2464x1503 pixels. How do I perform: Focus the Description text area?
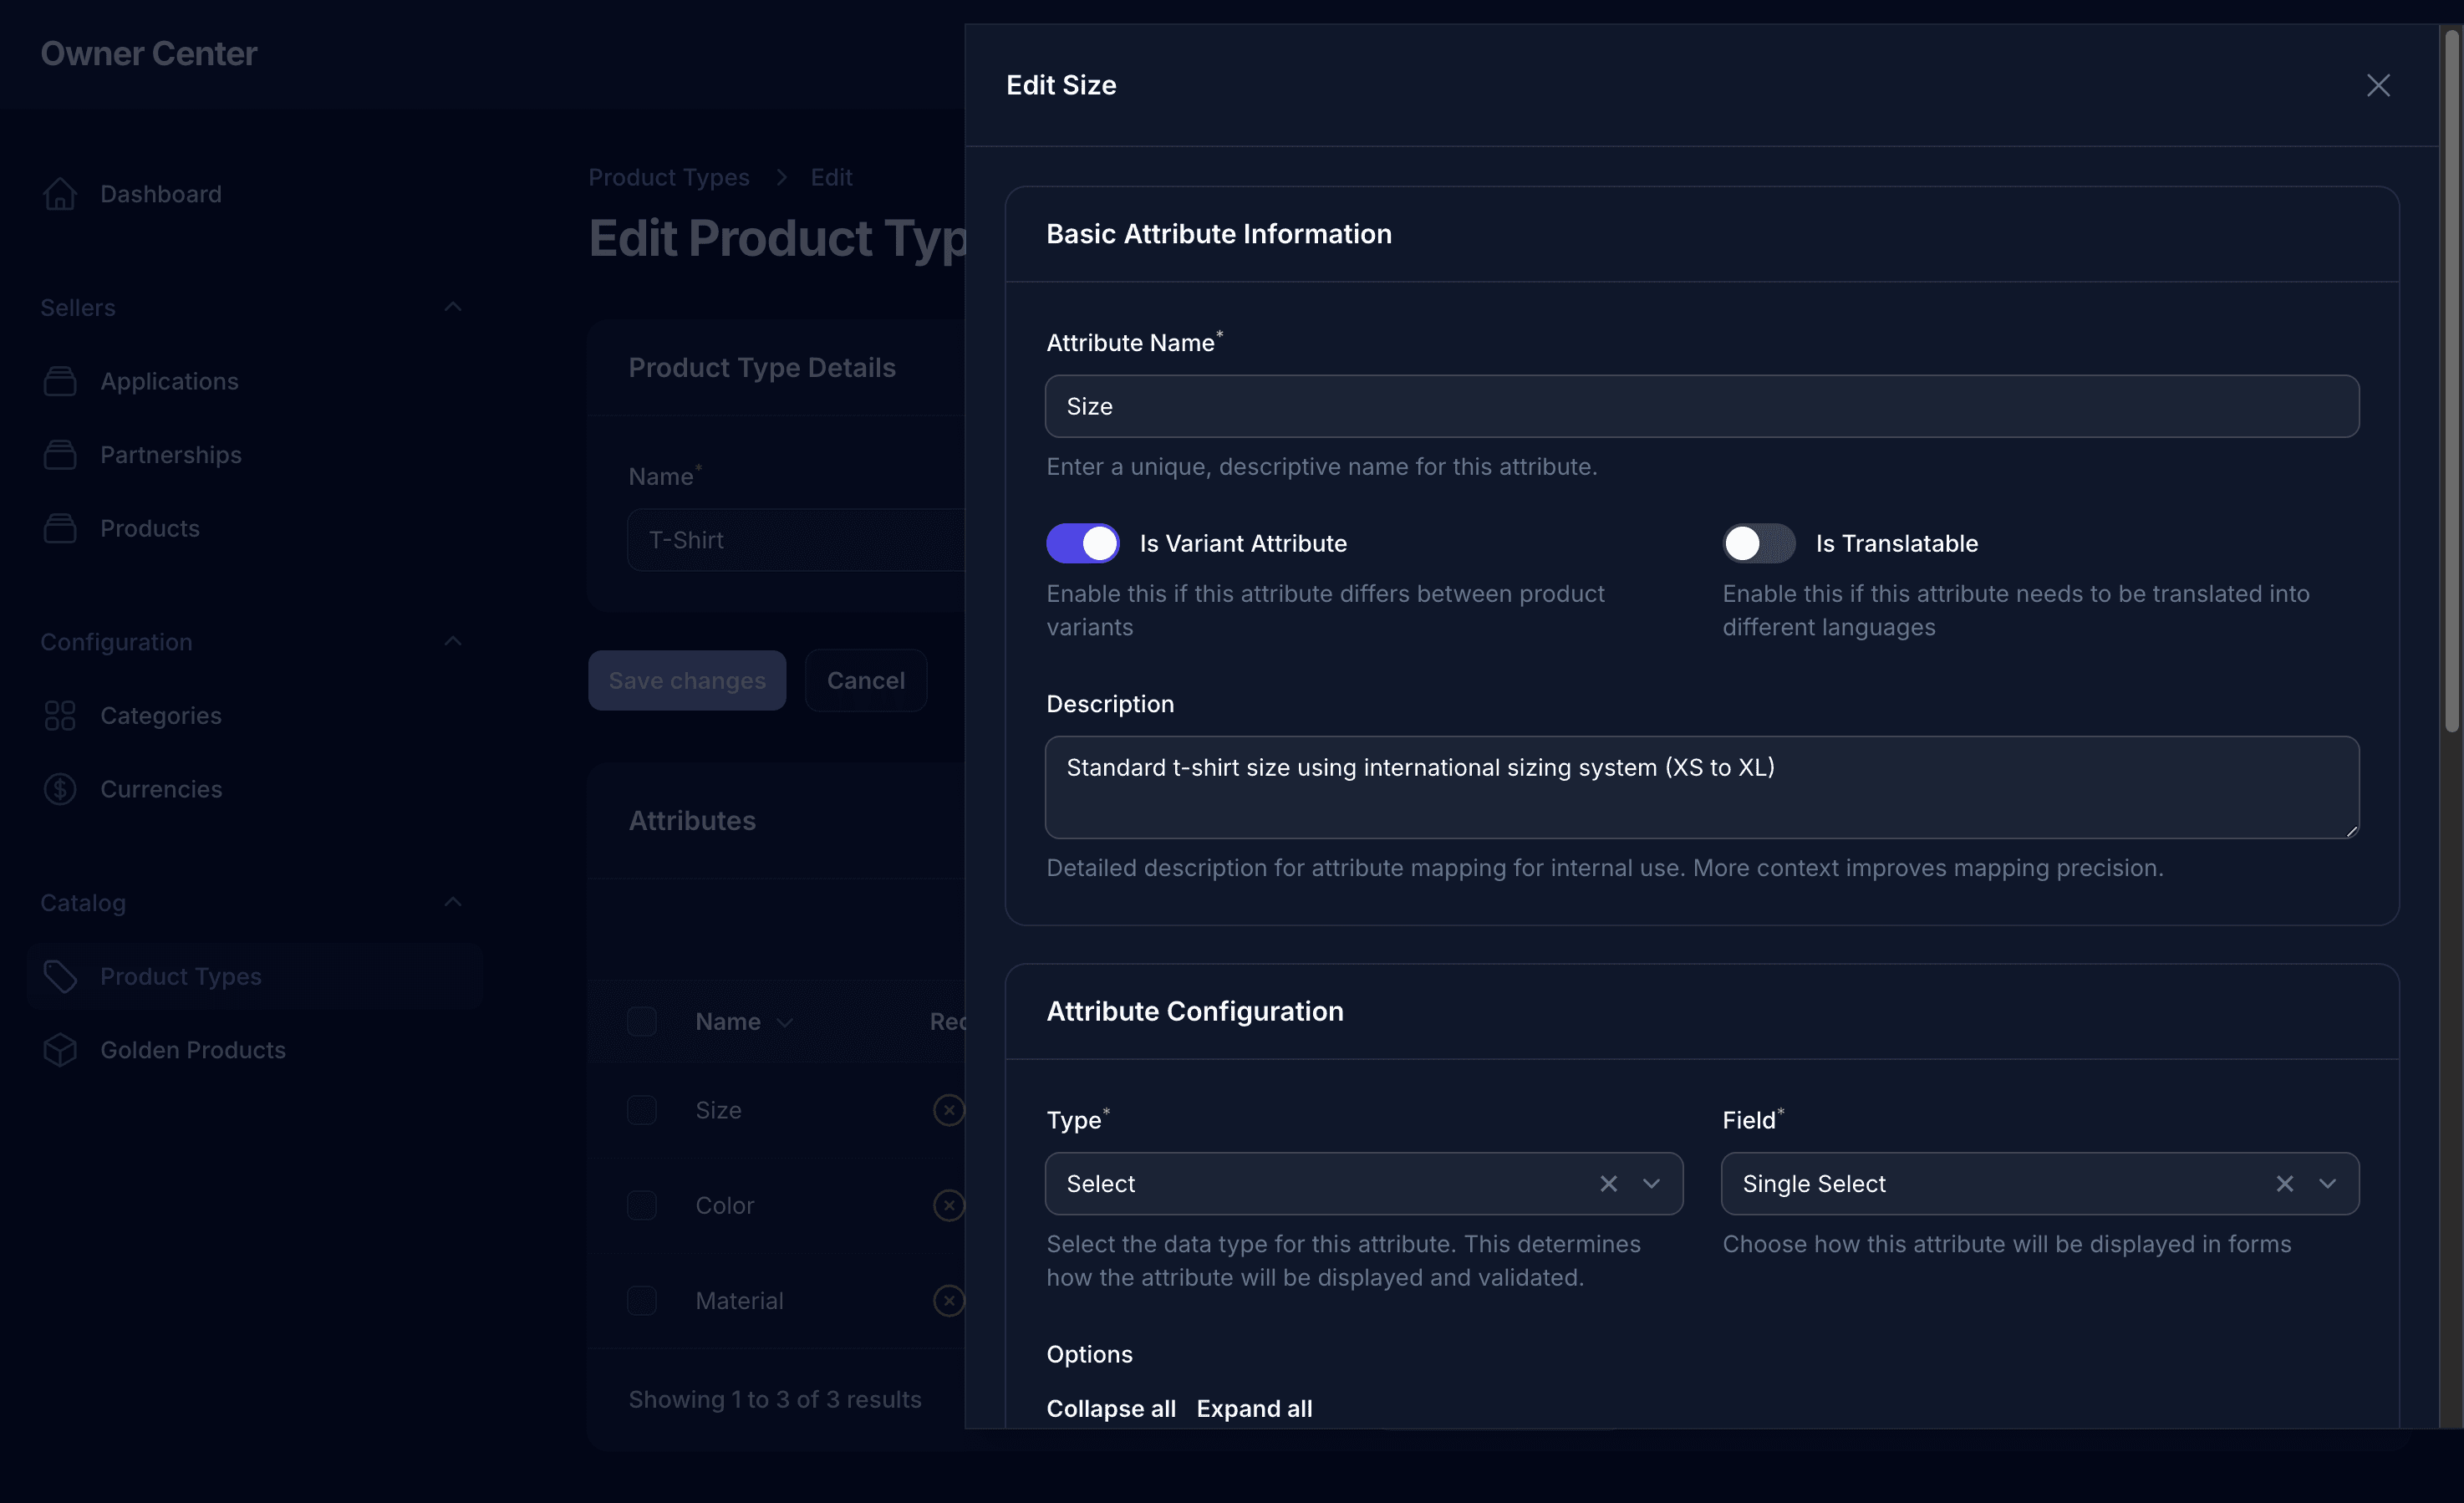[1702, 787]
